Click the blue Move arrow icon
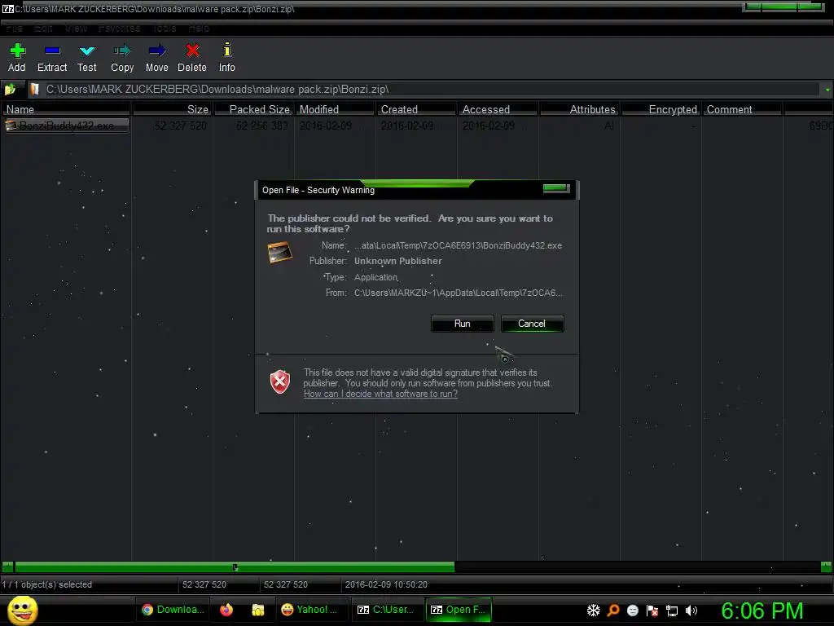The height and width of the screenshot is (626, 834). 157,51
